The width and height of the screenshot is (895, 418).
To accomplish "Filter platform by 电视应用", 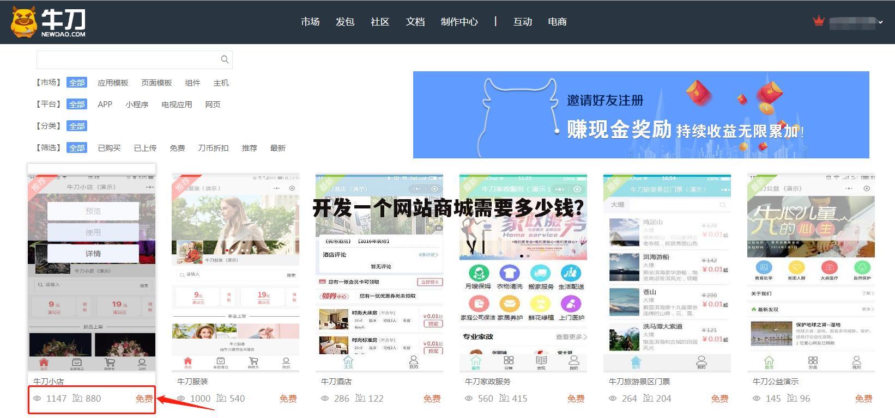I will (177, 104).
